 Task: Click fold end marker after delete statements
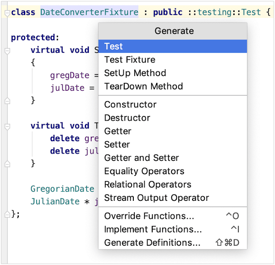pyautogui.click(x=7, y=164)
